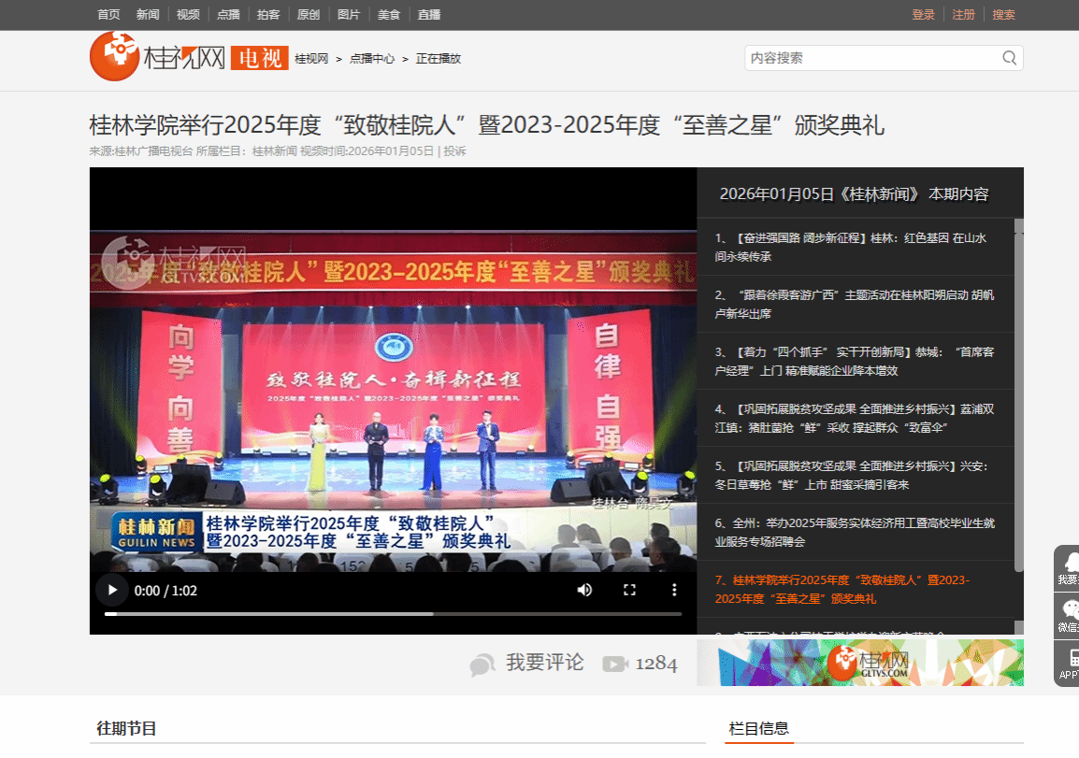The height and width of the screenshot is (758, 1079).
Task: Click the 桂视网 logo in the header
Action: 157,57
